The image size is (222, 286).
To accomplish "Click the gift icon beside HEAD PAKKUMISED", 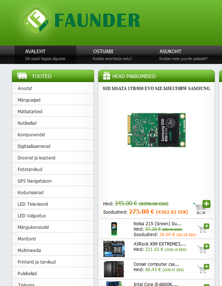I will 106,76.
